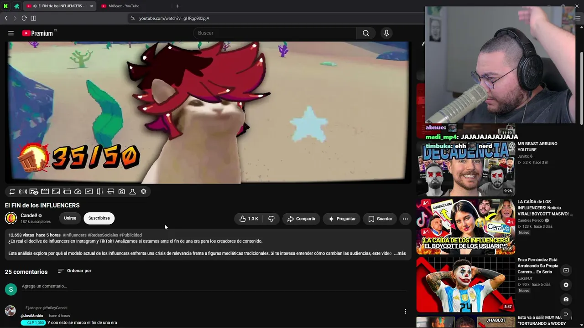Go back in browser history
The height and width of the screenshot is (328, 584).
coord(6,18)
